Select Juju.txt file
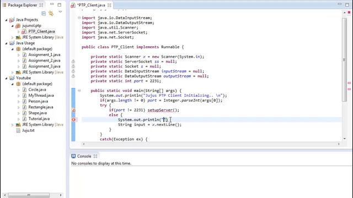The image size is (353, 198). (28, 130)
